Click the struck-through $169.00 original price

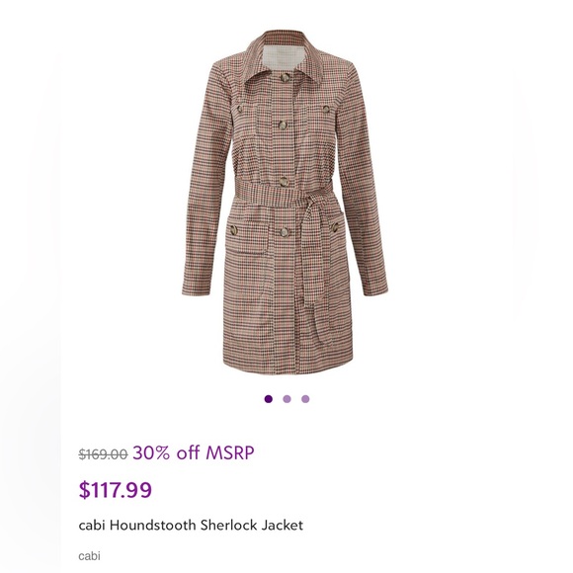click(x=103, y=454)
